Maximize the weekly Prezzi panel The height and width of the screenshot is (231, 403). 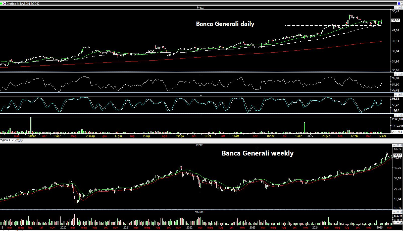[398, 145]
